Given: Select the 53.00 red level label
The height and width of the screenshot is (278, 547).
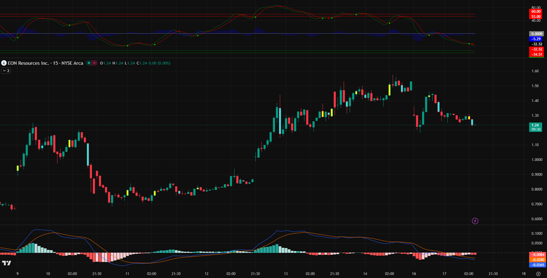Looking at the screenshot, I should pos(536,16).
